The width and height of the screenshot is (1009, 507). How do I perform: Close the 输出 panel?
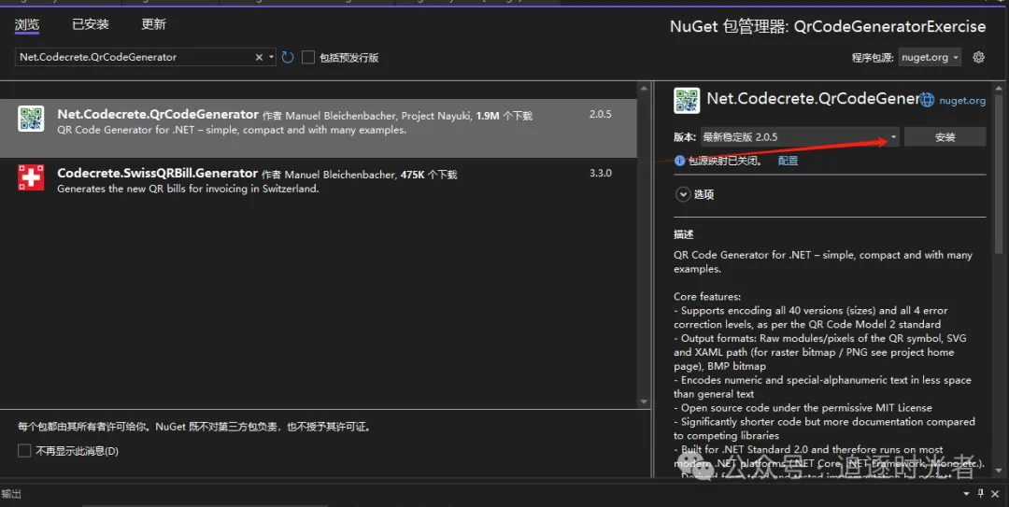(995, 494)
